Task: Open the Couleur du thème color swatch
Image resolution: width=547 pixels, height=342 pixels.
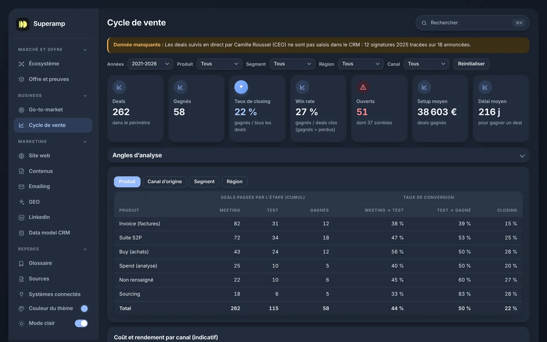Action: click(84, 308)
